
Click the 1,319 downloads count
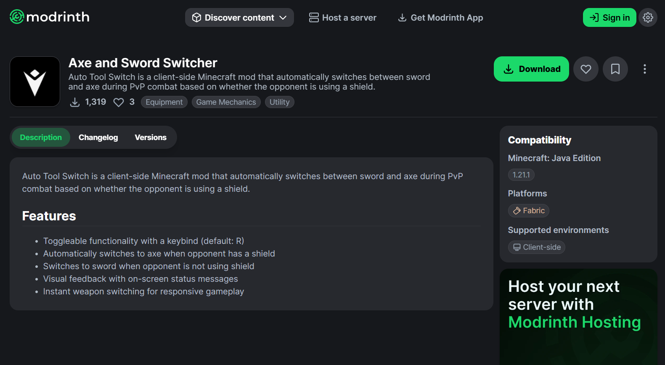pos(95,102)
